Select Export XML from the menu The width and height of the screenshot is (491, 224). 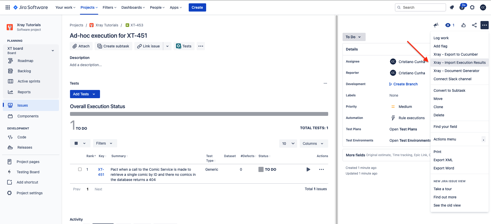tap(459, 160)
